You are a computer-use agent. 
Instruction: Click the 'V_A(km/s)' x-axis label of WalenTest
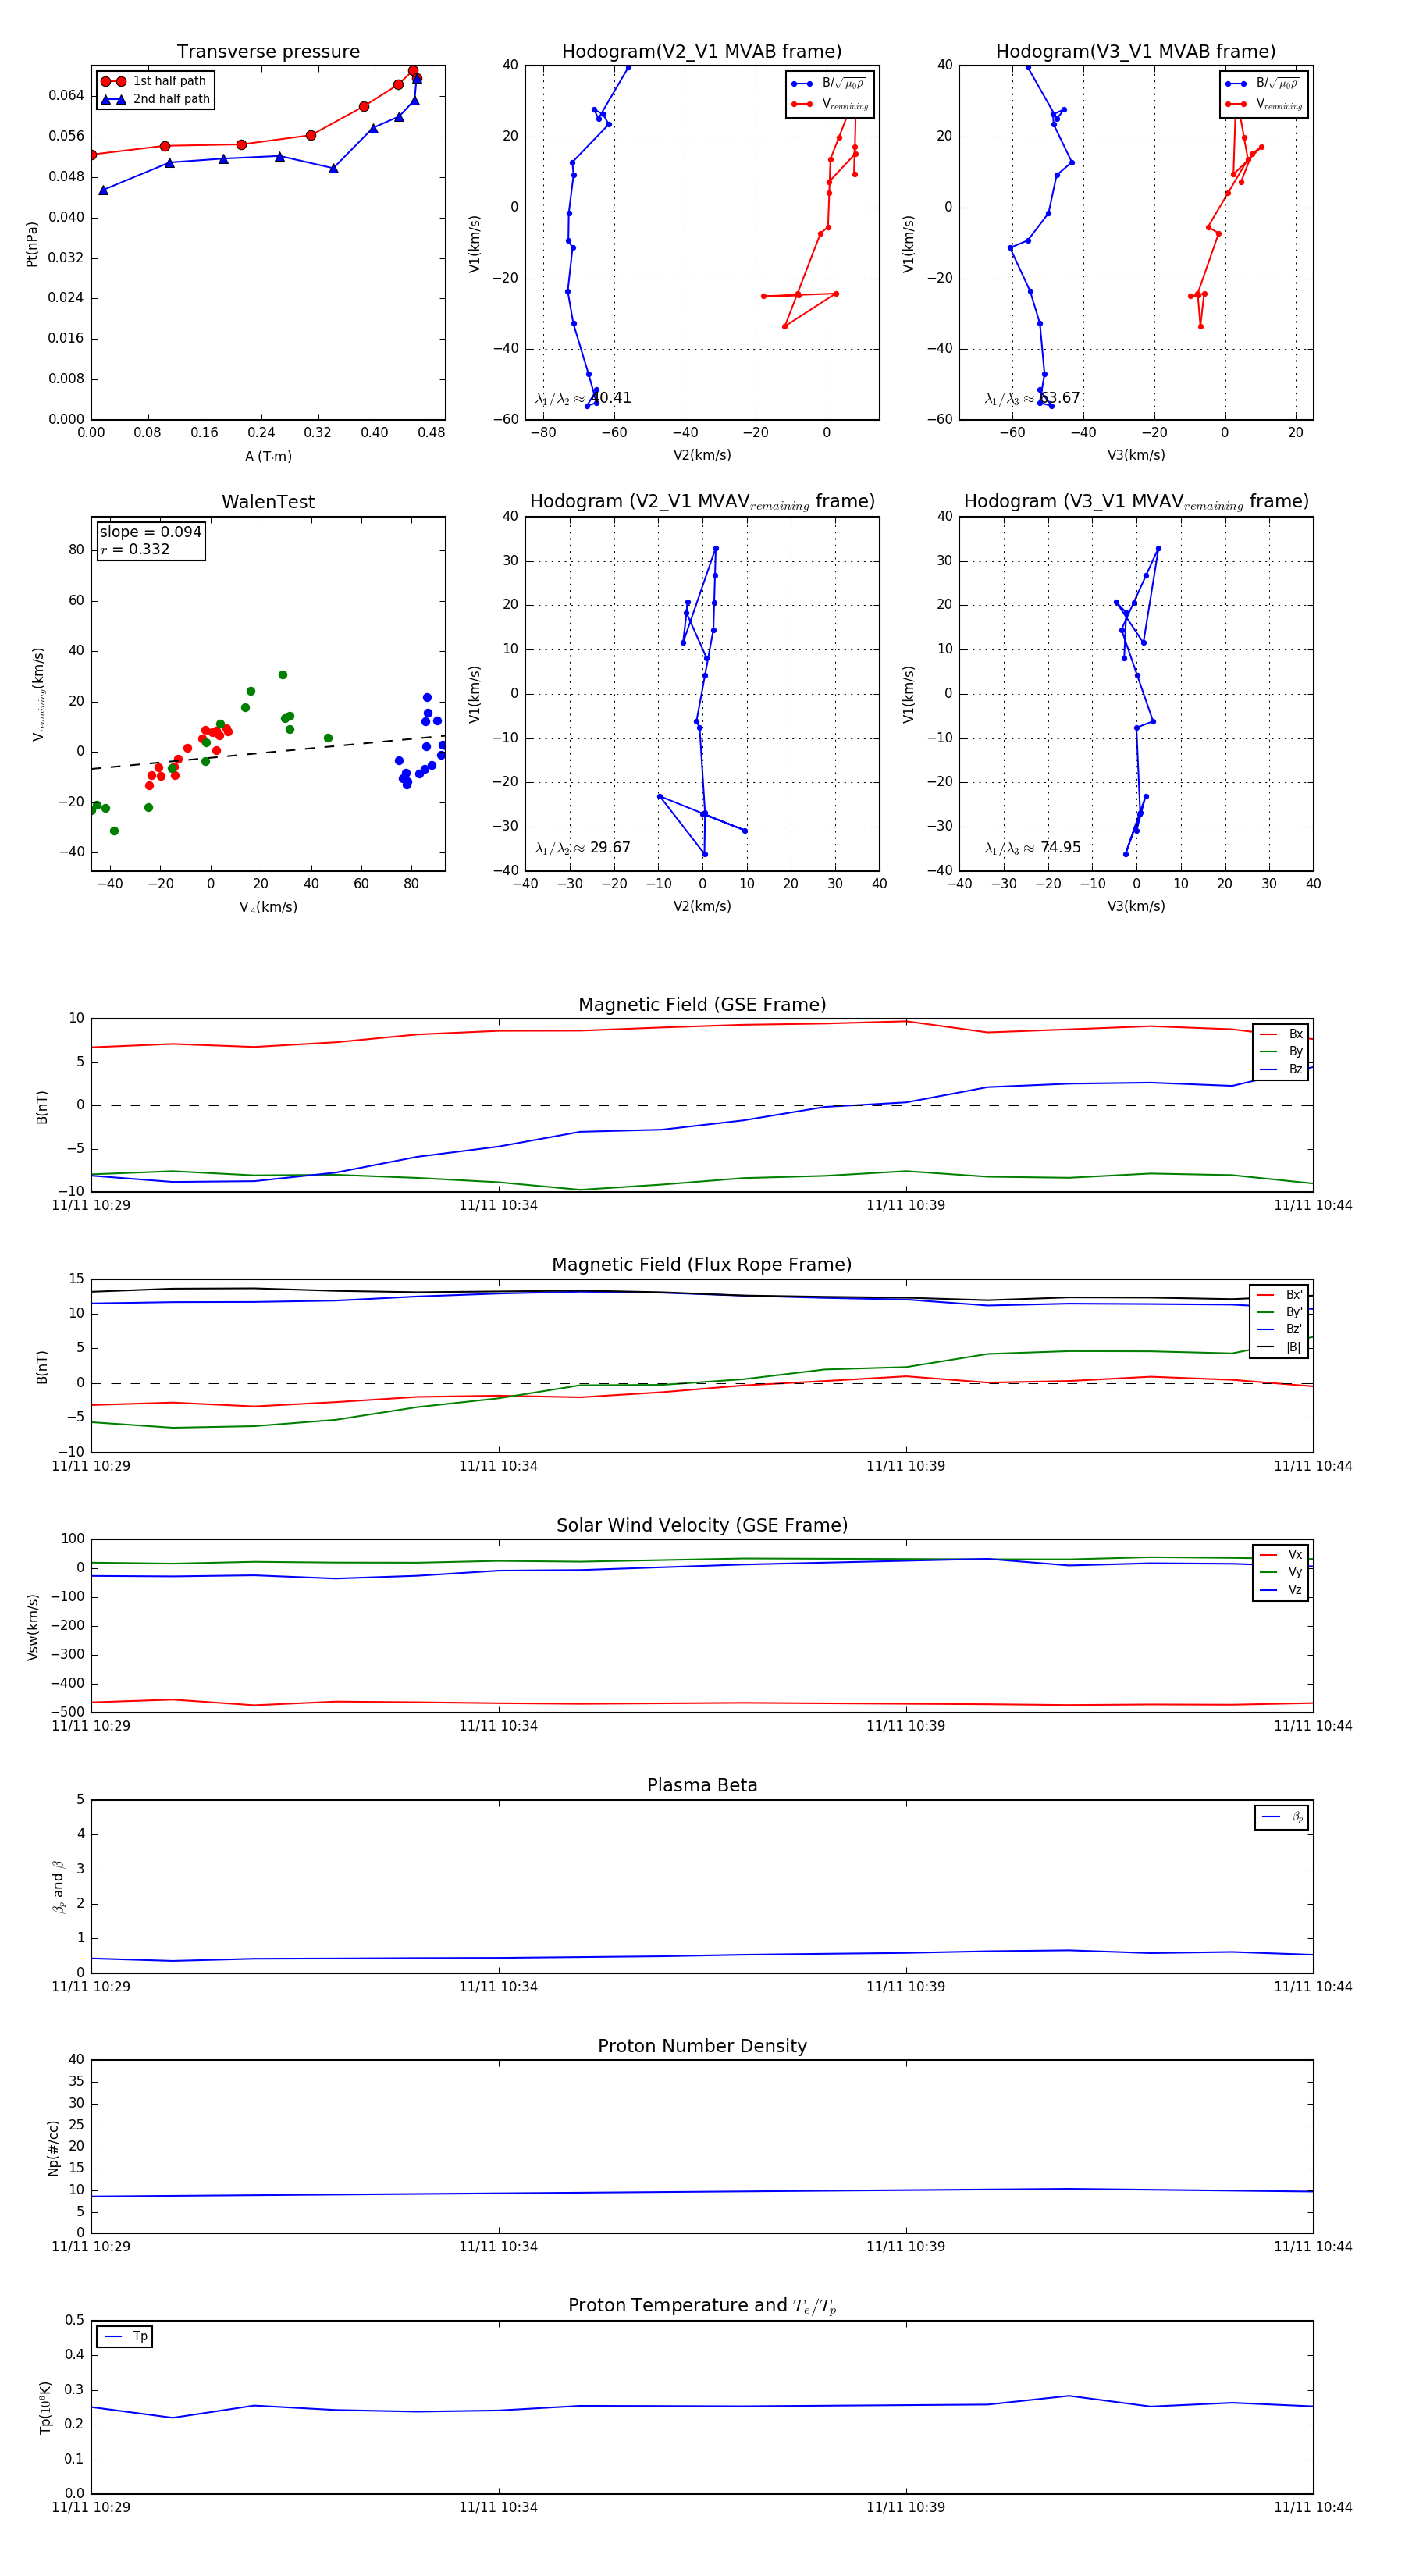click(x=268, y=907)
